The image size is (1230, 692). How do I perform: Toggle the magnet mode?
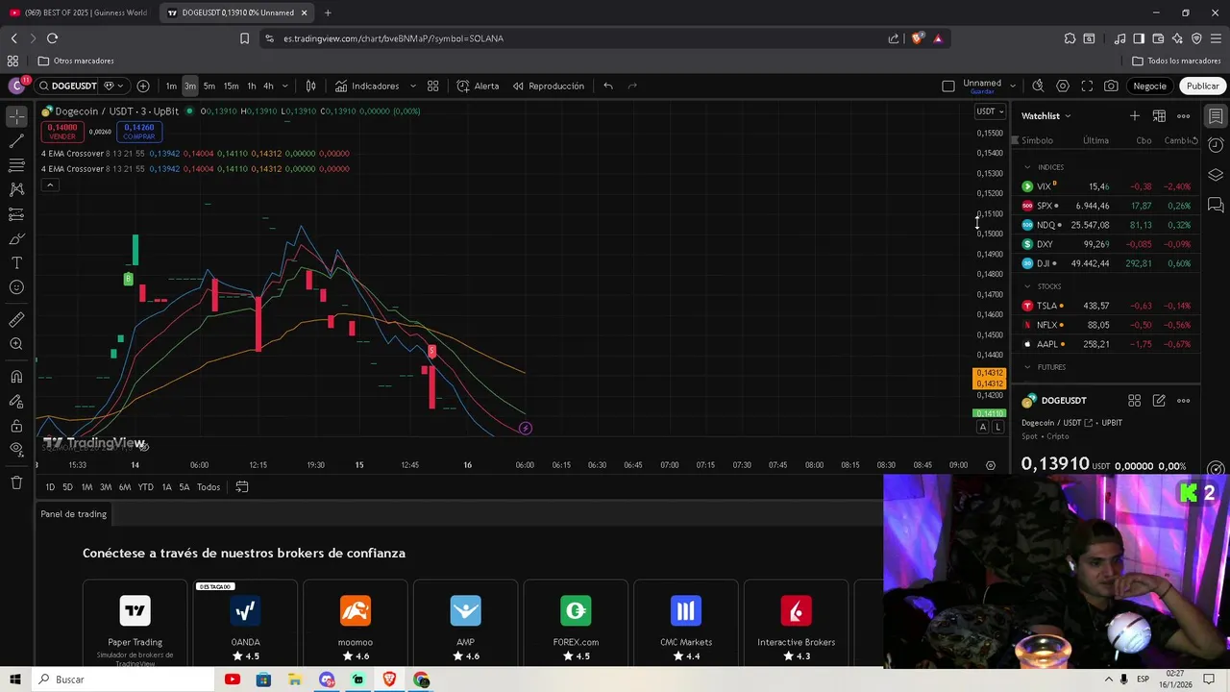click(x=17, y=377)
